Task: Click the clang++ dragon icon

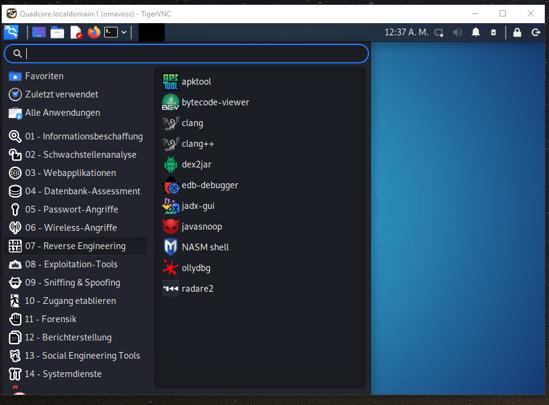Action: tap(171, 144)
